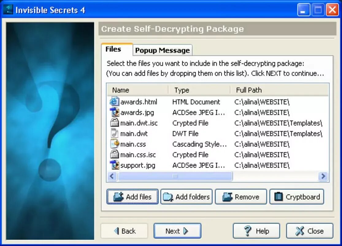342x246 pixels.
Task: Click the main.css stylesheet icon
Action: point(114,144)
